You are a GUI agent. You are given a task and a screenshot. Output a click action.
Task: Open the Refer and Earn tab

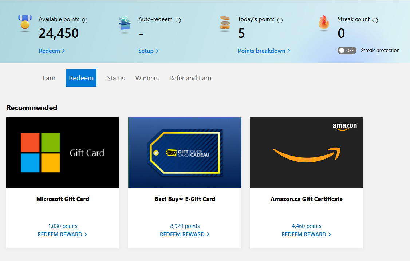(x=190, y=78)
